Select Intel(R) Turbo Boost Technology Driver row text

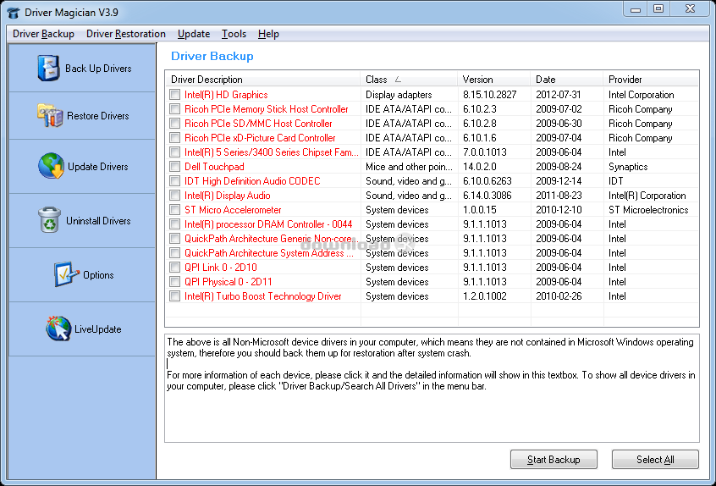tap(263, 296)
